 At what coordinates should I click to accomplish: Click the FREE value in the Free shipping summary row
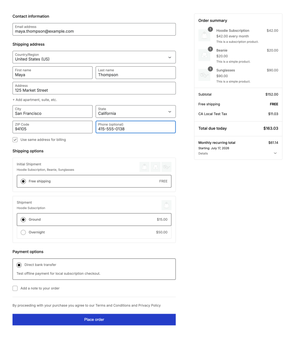point(274,104)
